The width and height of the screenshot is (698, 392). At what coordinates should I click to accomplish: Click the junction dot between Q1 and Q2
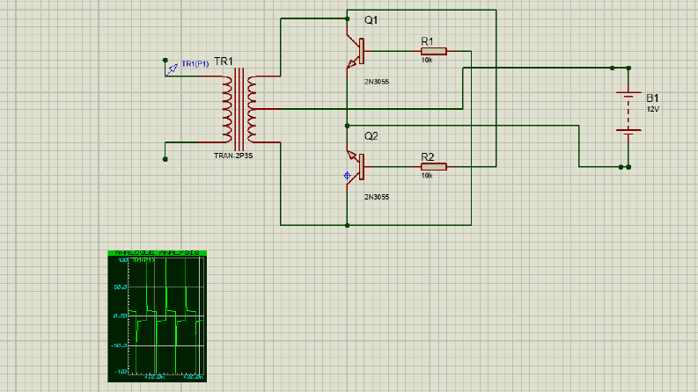(347, 126)
